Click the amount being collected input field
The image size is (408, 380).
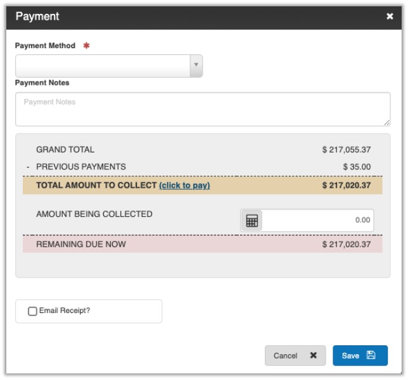317,221
